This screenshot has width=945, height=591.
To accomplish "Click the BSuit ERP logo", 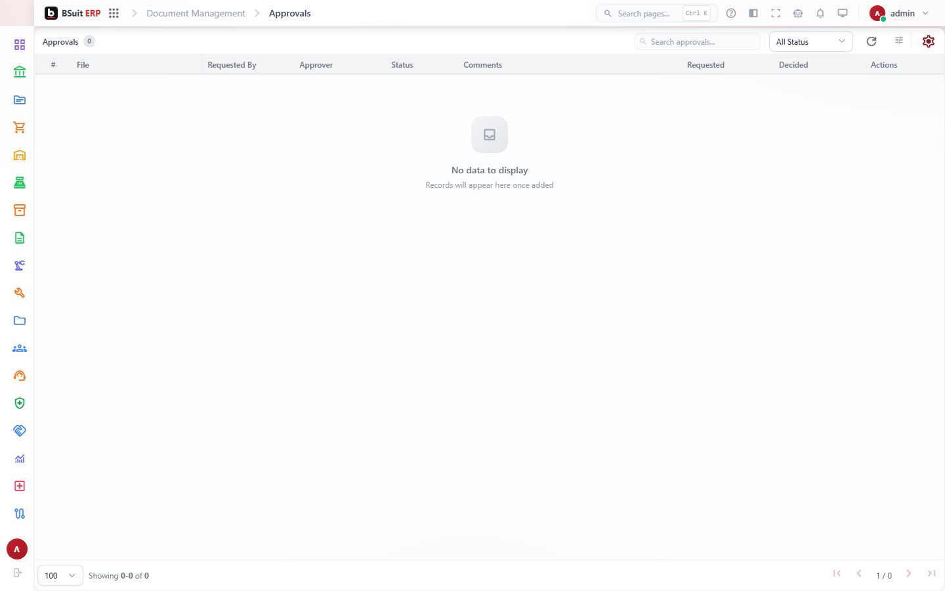I will click(72, 13).
